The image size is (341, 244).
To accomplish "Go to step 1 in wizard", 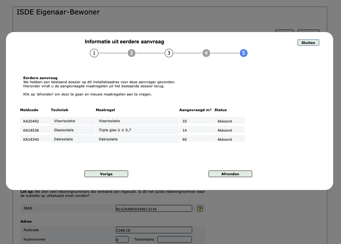I will [94, 53].
